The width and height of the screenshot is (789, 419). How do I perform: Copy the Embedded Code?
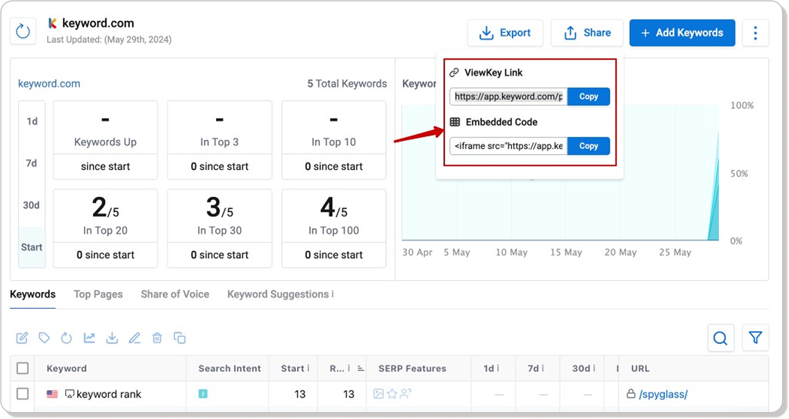point(589,146)
